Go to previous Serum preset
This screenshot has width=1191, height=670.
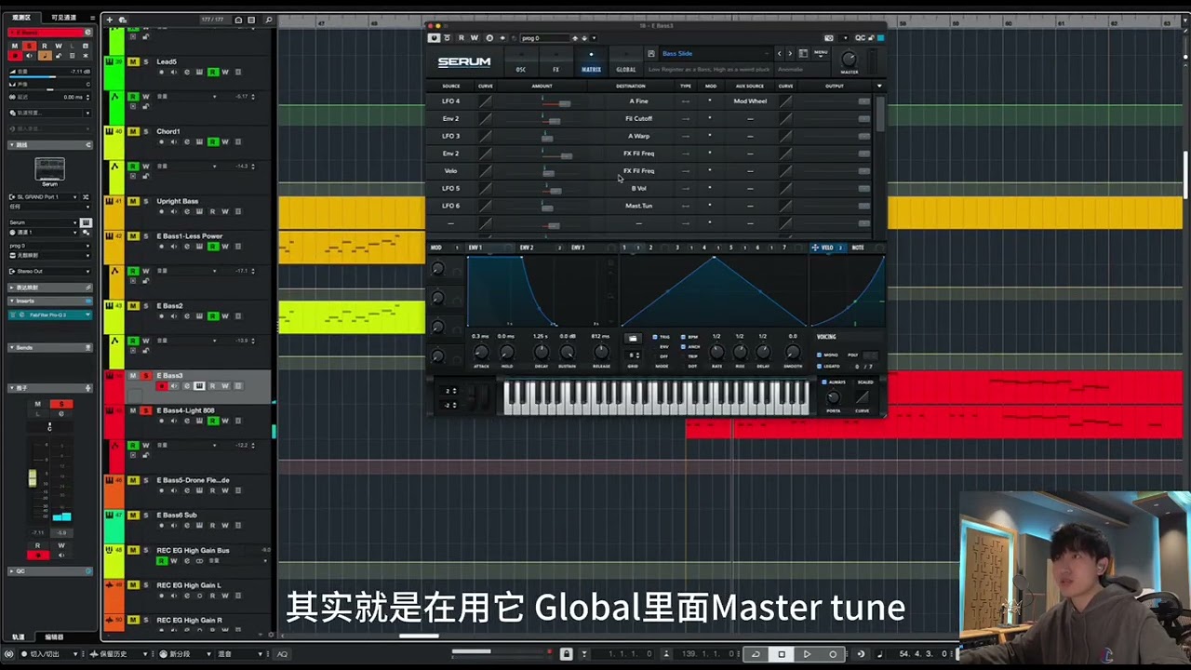coord(780,54)
